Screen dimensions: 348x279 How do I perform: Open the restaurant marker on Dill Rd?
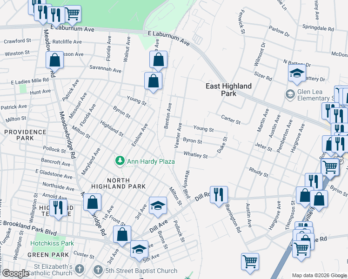coord(219,196)
